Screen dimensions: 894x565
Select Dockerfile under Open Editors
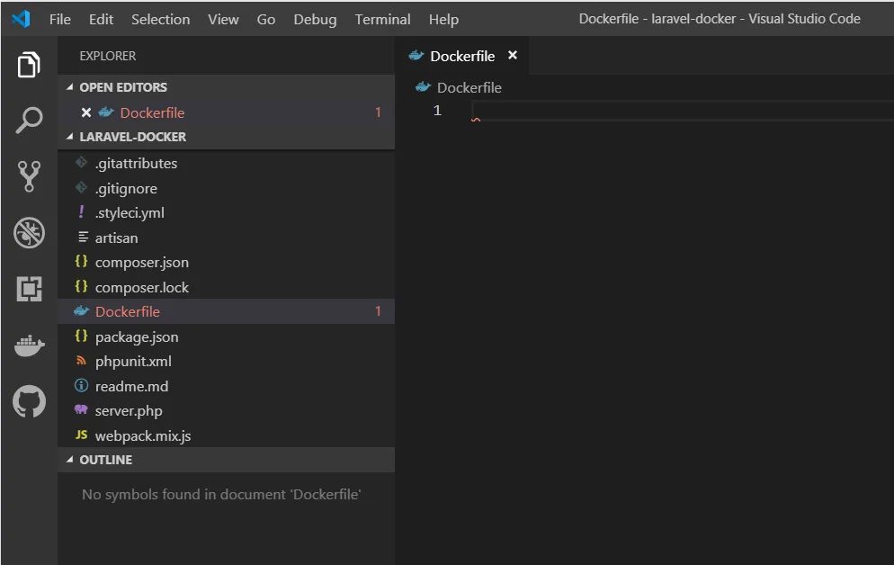click(227, 112)
